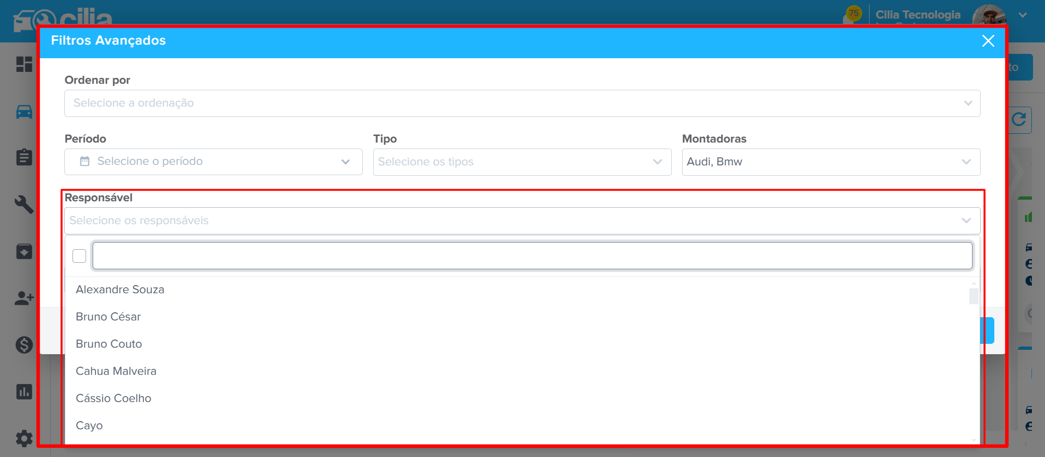
Task: Open the Tipo dropdown
Action: point(522,162)
